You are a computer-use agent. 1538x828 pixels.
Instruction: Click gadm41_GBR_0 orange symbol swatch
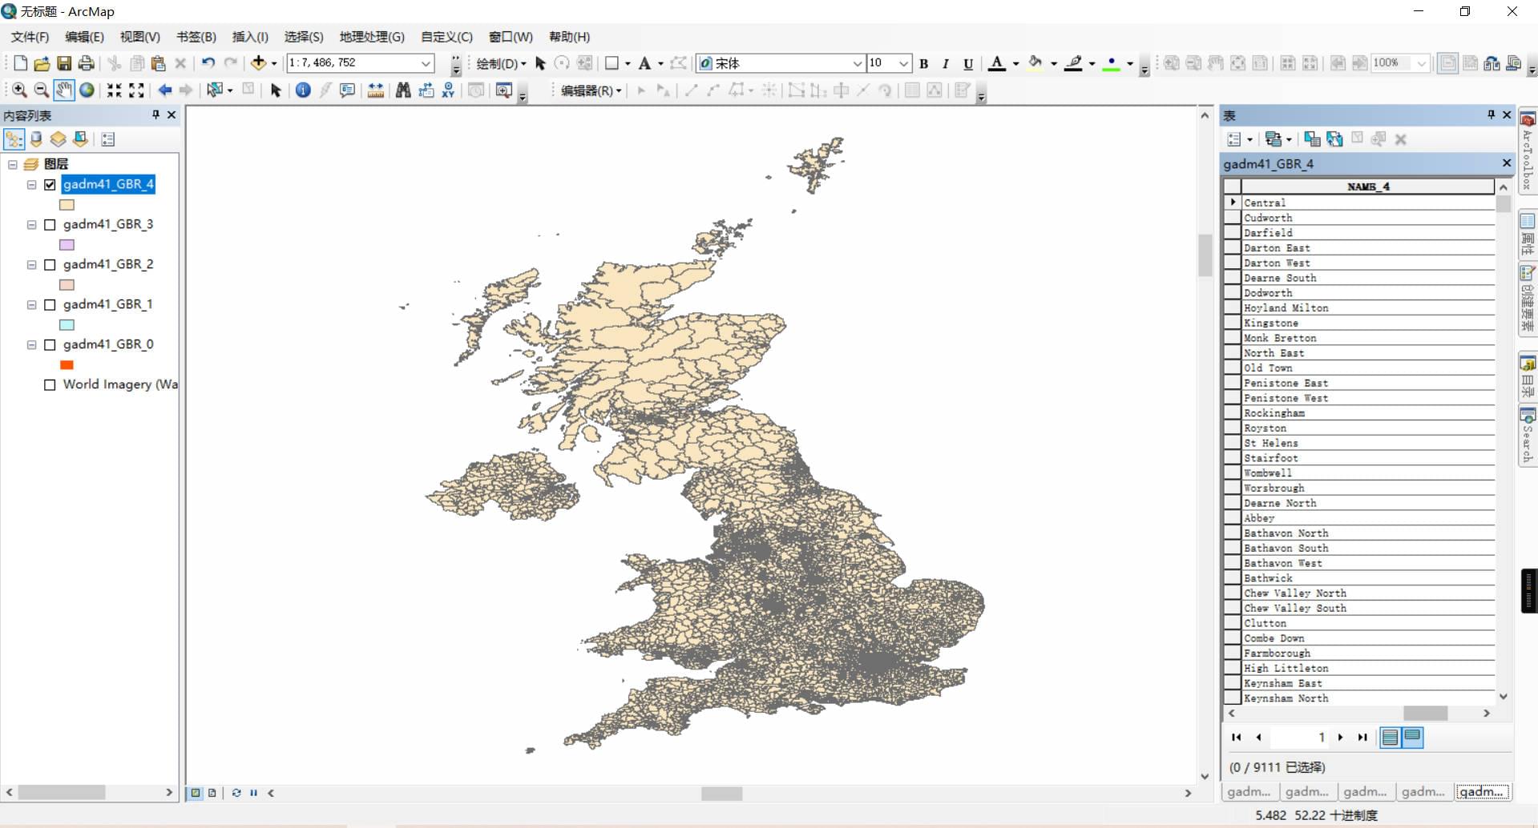[67, 365]
